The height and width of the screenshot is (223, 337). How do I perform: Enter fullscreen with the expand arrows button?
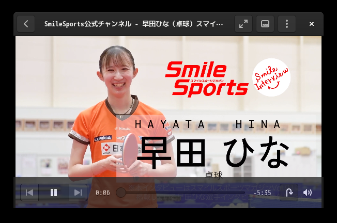pyautogui.click(x=243, y=24)
